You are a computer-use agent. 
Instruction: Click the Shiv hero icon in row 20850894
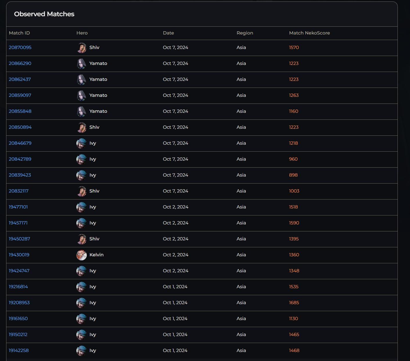[x=82, y=128]
